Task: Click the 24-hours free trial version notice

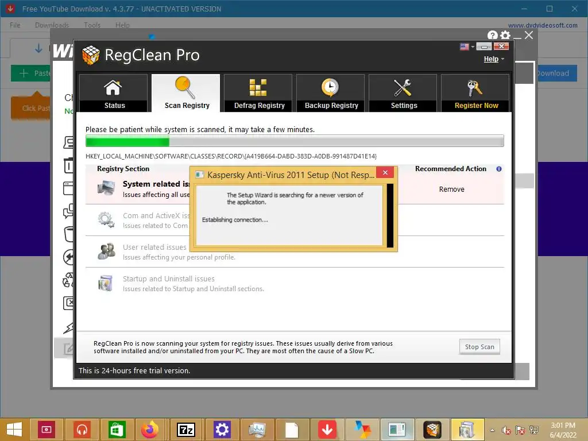Action: click(x=134, y=370)
